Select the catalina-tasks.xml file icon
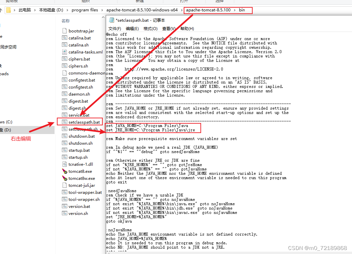 (x=64, y=51)
